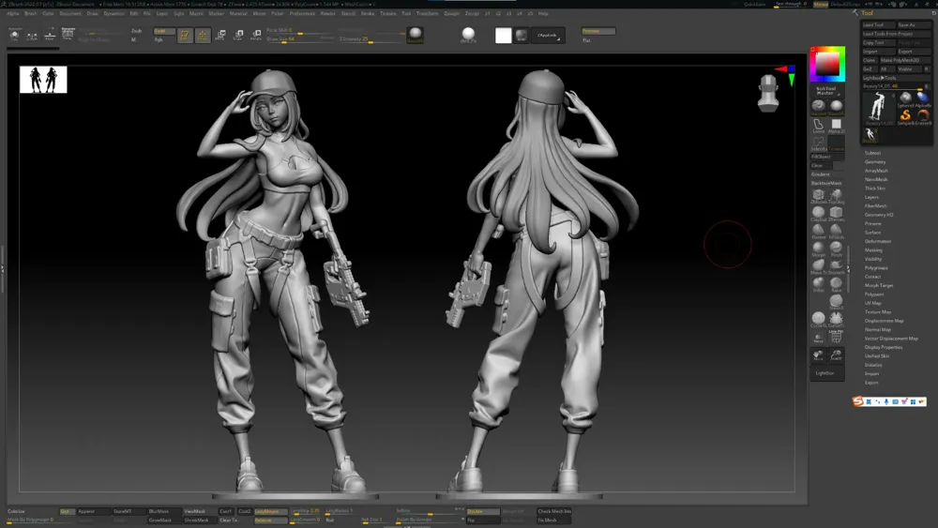Click the Save As button

click(914, 25)
